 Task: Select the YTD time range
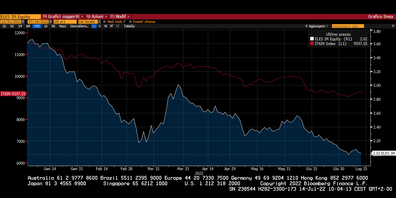tap(37, 26)
